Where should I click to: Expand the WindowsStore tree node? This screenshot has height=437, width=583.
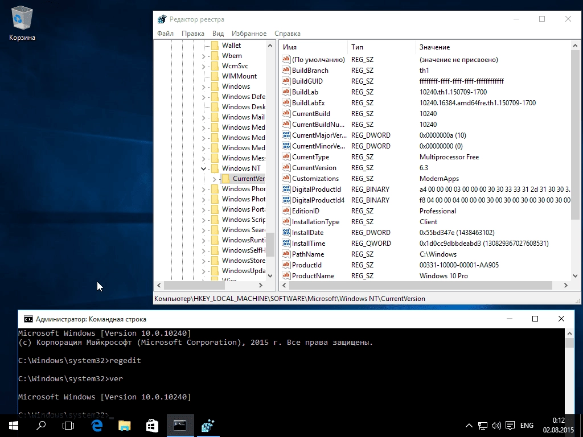[x=203, y=261]
